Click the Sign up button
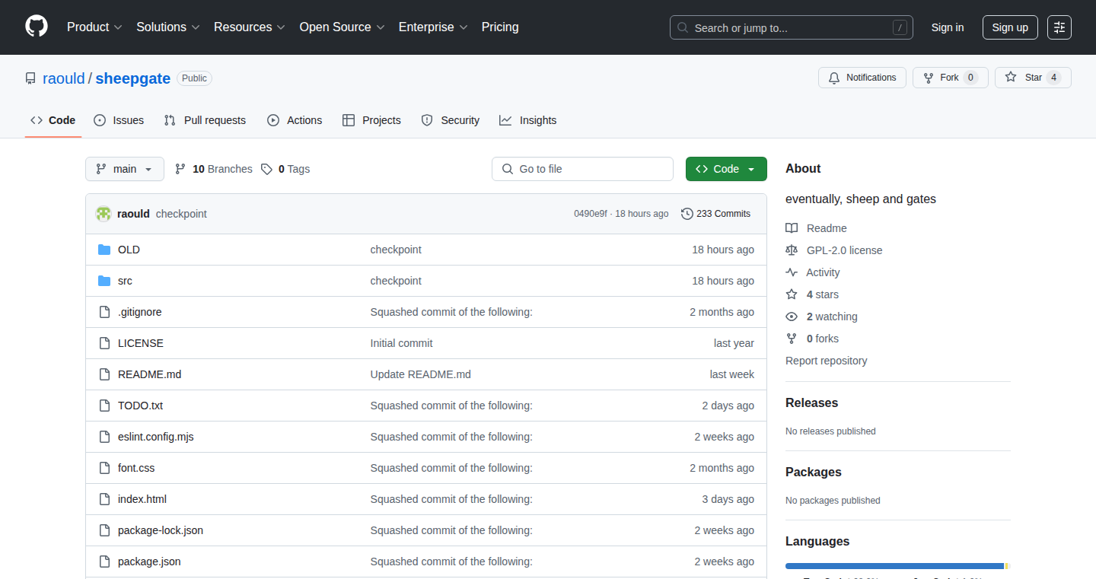This screenshot has height=579, width=1096. pyautogui.click(x=1010, y=27)
